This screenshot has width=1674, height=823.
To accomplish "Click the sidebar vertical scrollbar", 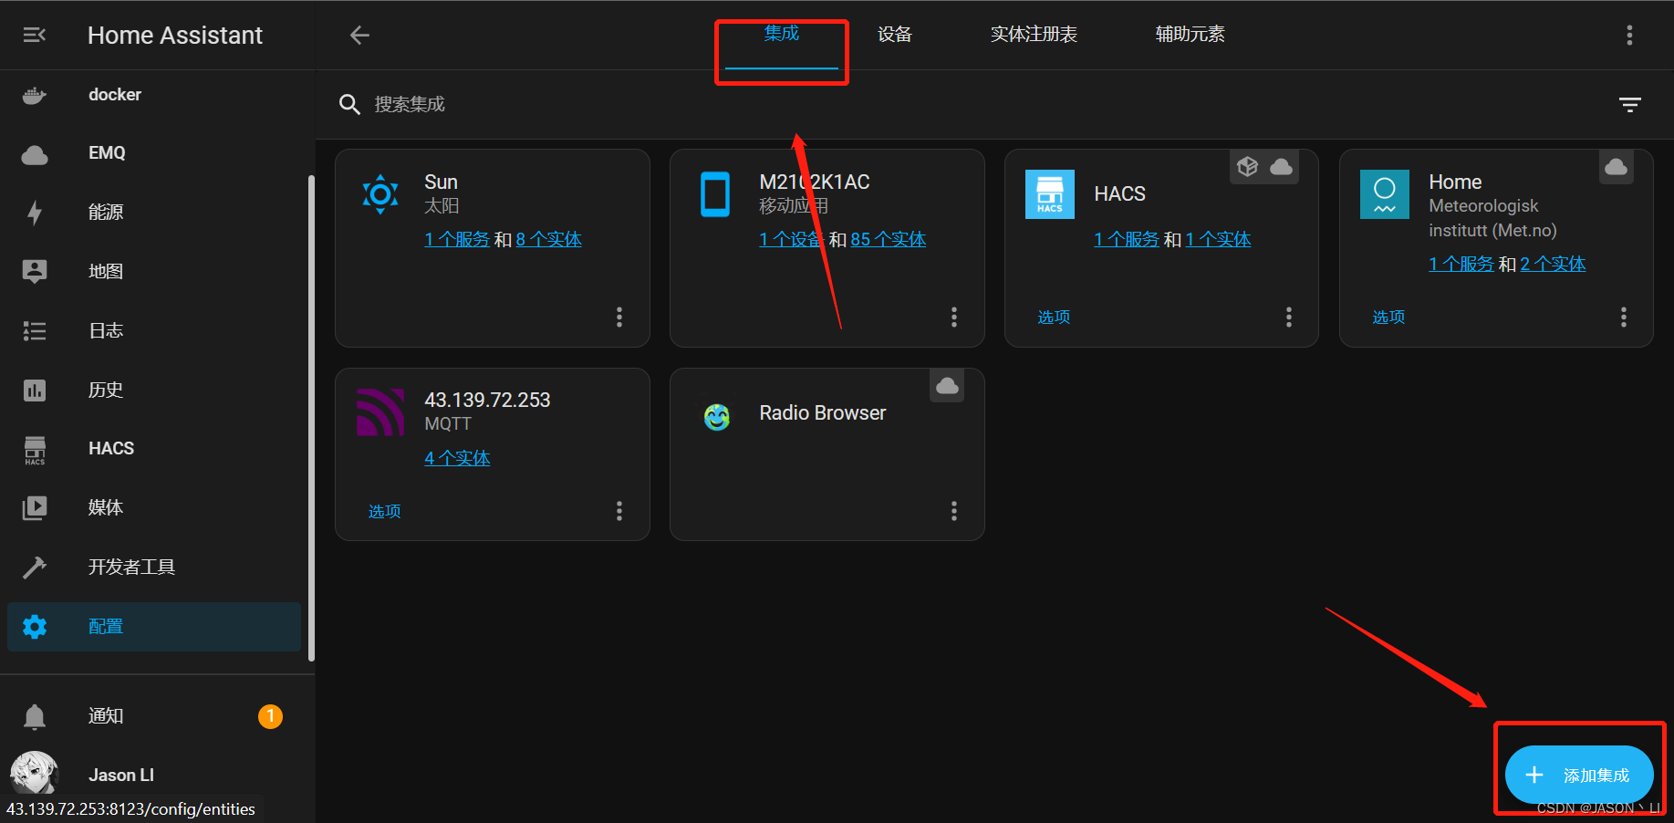I will (x=311, y=418).
